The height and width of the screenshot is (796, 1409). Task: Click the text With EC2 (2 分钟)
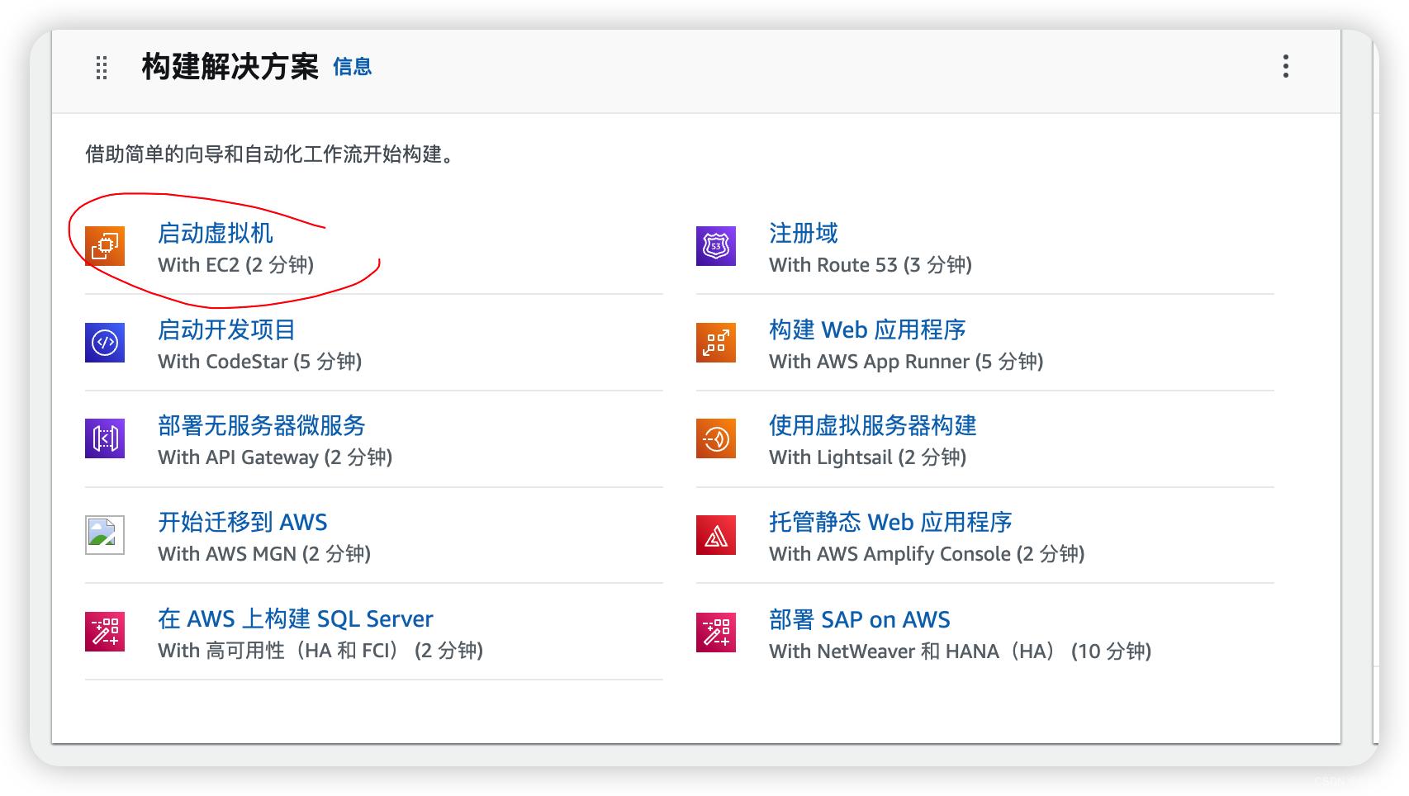click(x=236, y=265)
